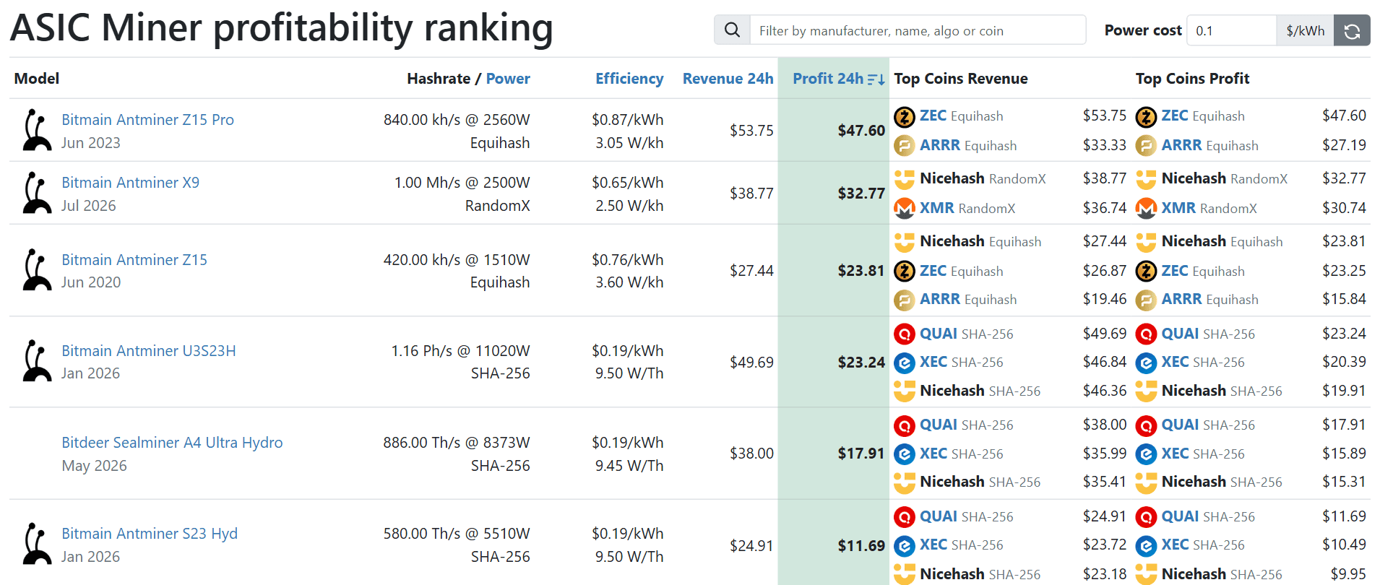Sort table by Power column
The image size is (1380, 585).
[508, 79]
